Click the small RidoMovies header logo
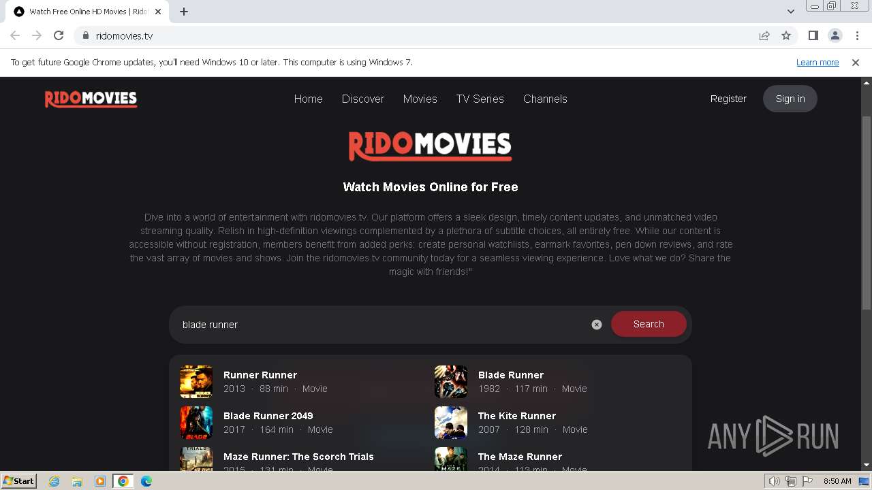872x490 pixels. point(91,99)
